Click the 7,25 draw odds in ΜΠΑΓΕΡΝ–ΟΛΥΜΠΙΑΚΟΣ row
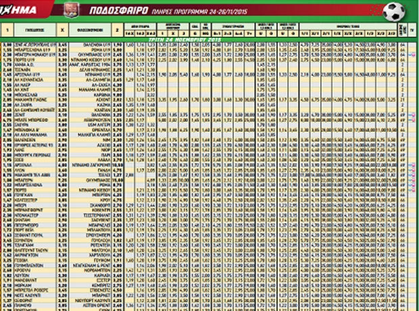Screen dimensions: 419x311 point(62,180)
